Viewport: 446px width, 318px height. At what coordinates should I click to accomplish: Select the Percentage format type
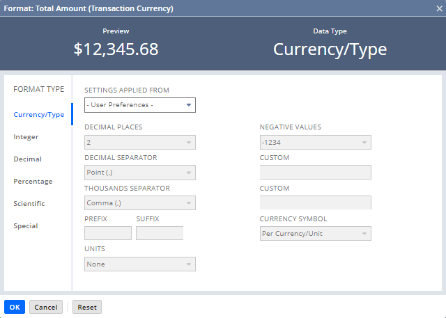coord(33,182)
